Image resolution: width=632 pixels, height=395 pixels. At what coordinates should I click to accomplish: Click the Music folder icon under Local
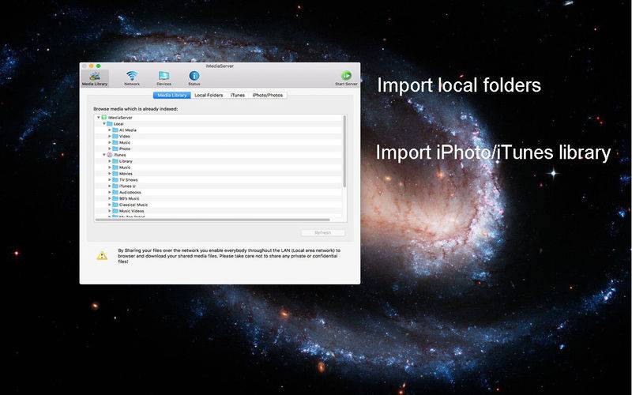[115, 142]
